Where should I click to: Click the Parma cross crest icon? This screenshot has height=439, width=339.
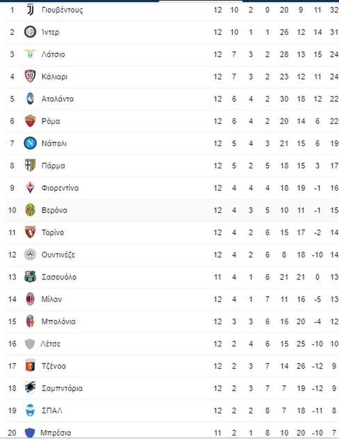tap(30, 165)
